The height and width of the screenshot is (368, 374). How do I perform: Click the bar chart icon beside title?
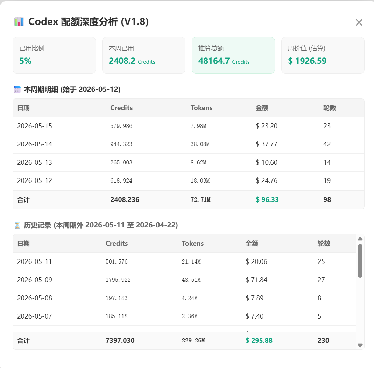[19, 21]
